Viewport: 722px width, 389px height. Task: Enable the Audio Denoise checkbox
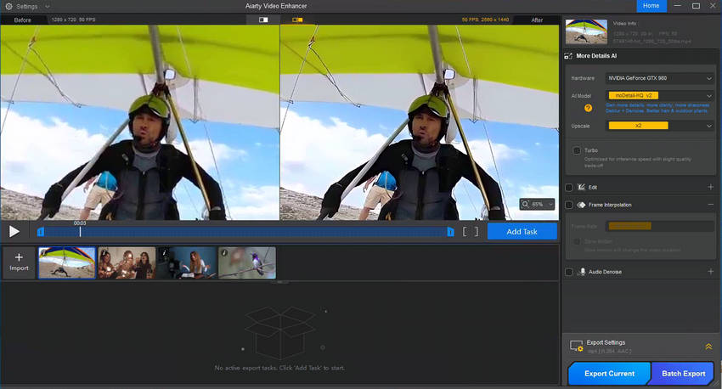(569, 272)
